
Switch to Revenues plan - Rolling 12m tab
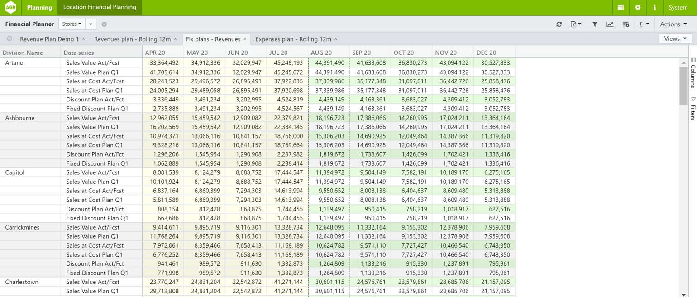[132, 39]
